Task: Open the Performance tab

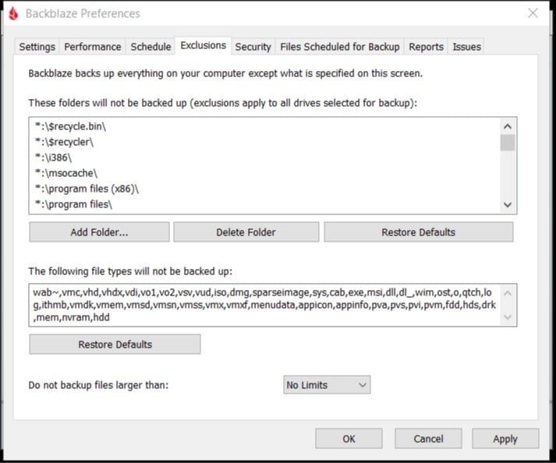Action: coord(93,47)
